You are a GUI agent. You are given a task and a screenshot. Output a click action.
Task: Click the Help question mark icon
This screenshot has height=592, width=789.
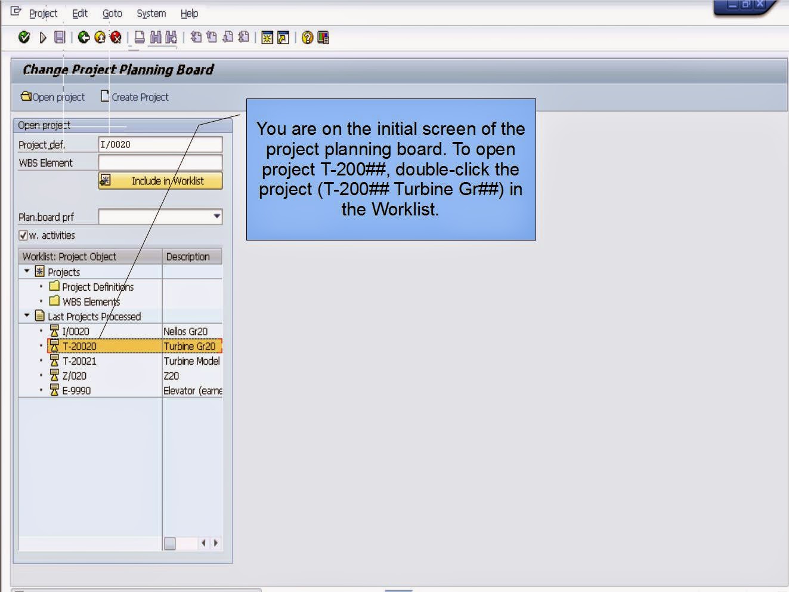(308, 38)
